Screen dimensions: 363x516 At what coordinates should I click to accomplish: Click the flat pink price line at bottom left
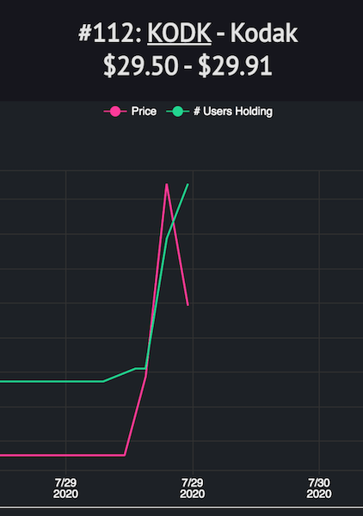[62, 456]
